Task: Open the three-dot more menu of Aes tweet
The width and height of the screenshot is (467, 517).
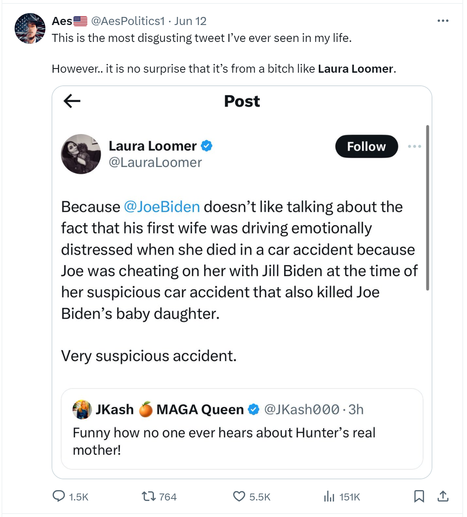Action: (x=443, y=21)
